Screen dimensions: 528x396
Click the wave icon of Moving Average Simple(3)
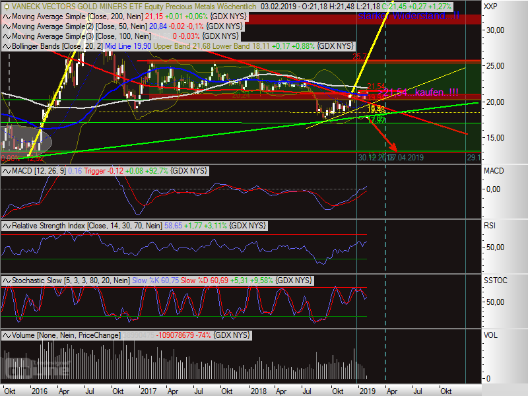[7, 36]
